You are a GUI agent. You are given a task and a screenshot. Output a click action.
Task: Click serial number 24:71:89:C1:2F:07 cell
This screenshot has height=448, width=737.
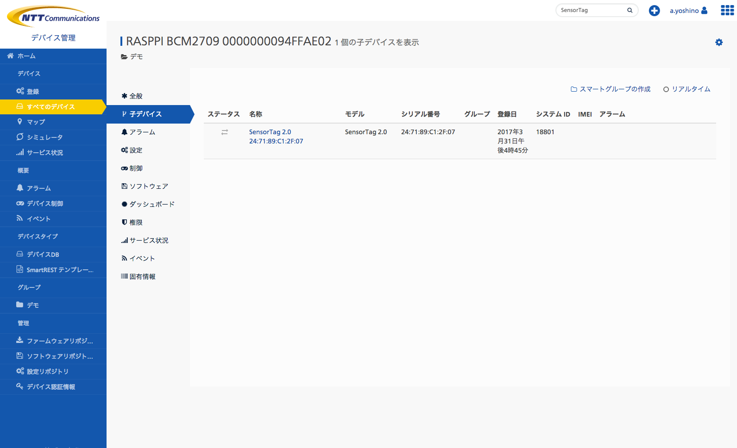click(x=428, y=132)
